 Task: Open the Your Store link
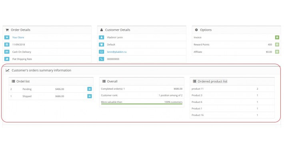(18, 37)
